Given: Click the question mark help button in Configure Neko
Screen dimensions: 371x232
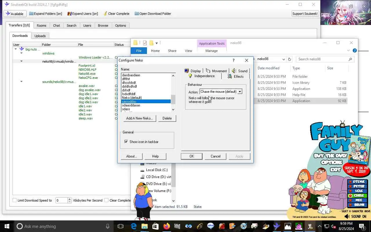Looking at the screenshot, I should [x=234, y=60].
